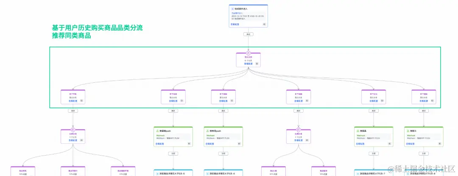Open 查看配置 on the 6 个分支 split node

pos(248,64)
